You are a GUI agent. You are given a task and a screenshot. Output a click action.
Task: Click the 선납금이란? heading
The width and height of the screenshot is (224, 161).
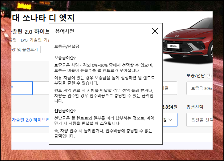(65, 111)
